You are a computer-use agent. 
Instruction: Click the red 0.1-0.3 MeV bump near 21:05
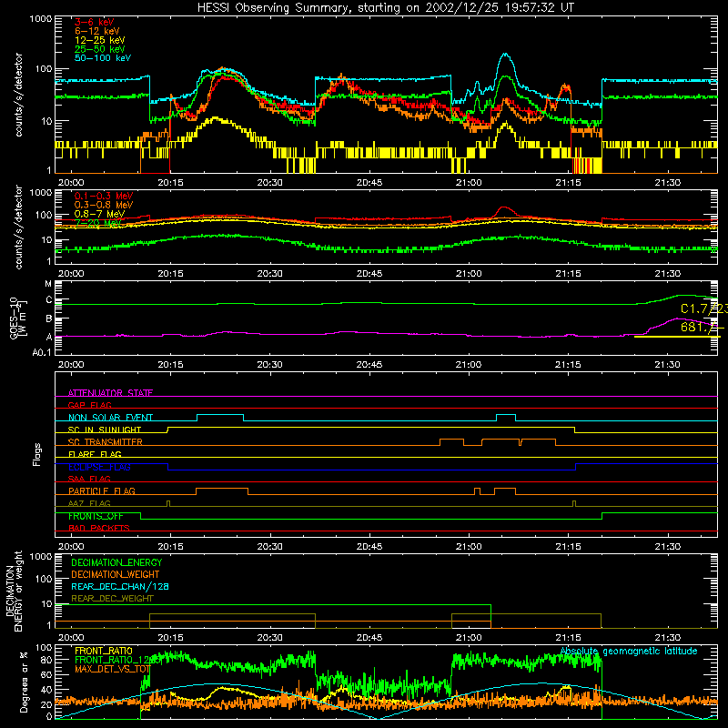click(x=504, y=208)
